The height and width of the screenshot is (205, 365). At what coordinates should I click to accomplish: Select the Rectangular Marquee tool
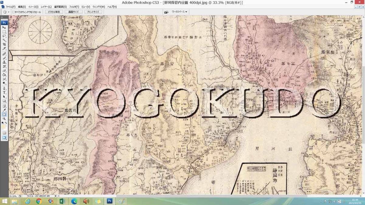pyautogui.click(x=4, y=32)
